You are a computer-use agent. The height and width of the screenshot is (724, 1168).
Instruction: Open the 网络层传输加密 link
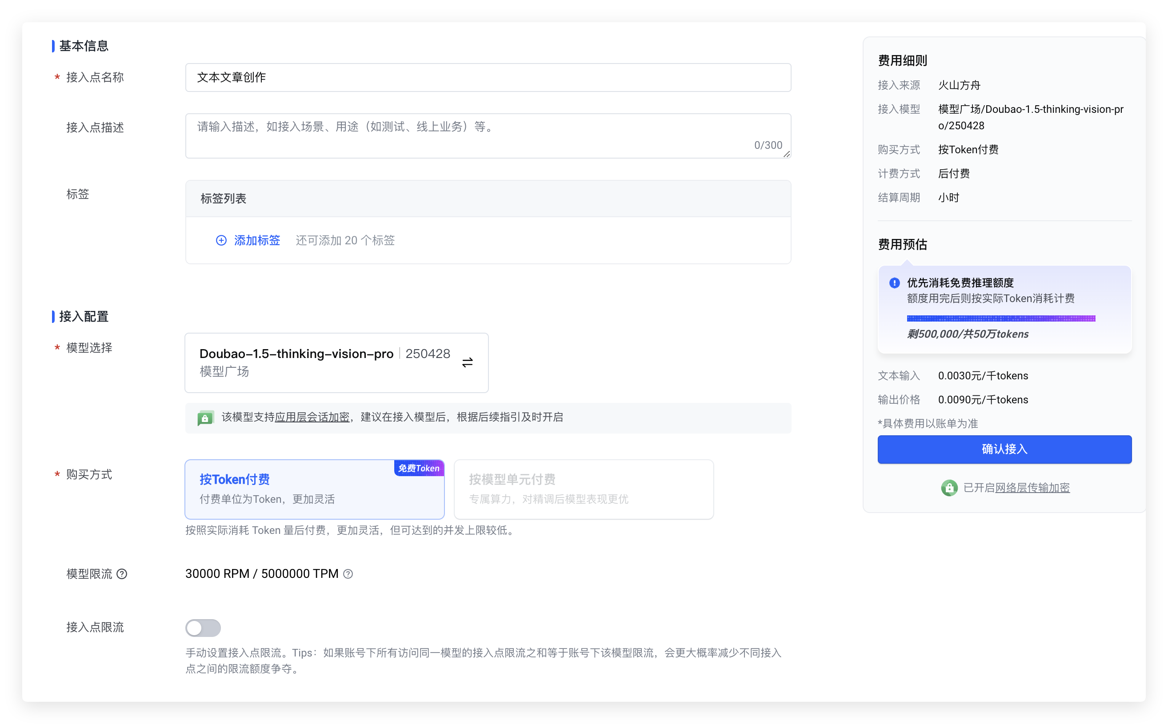coord(1032,487)
